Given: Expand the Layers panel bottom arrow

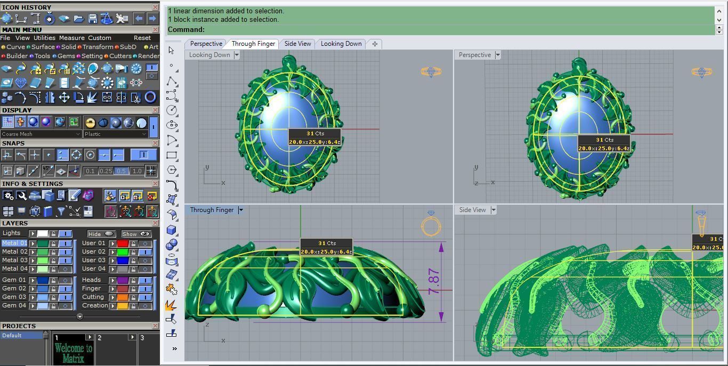Looking at the screenshot, I should 80,316.
